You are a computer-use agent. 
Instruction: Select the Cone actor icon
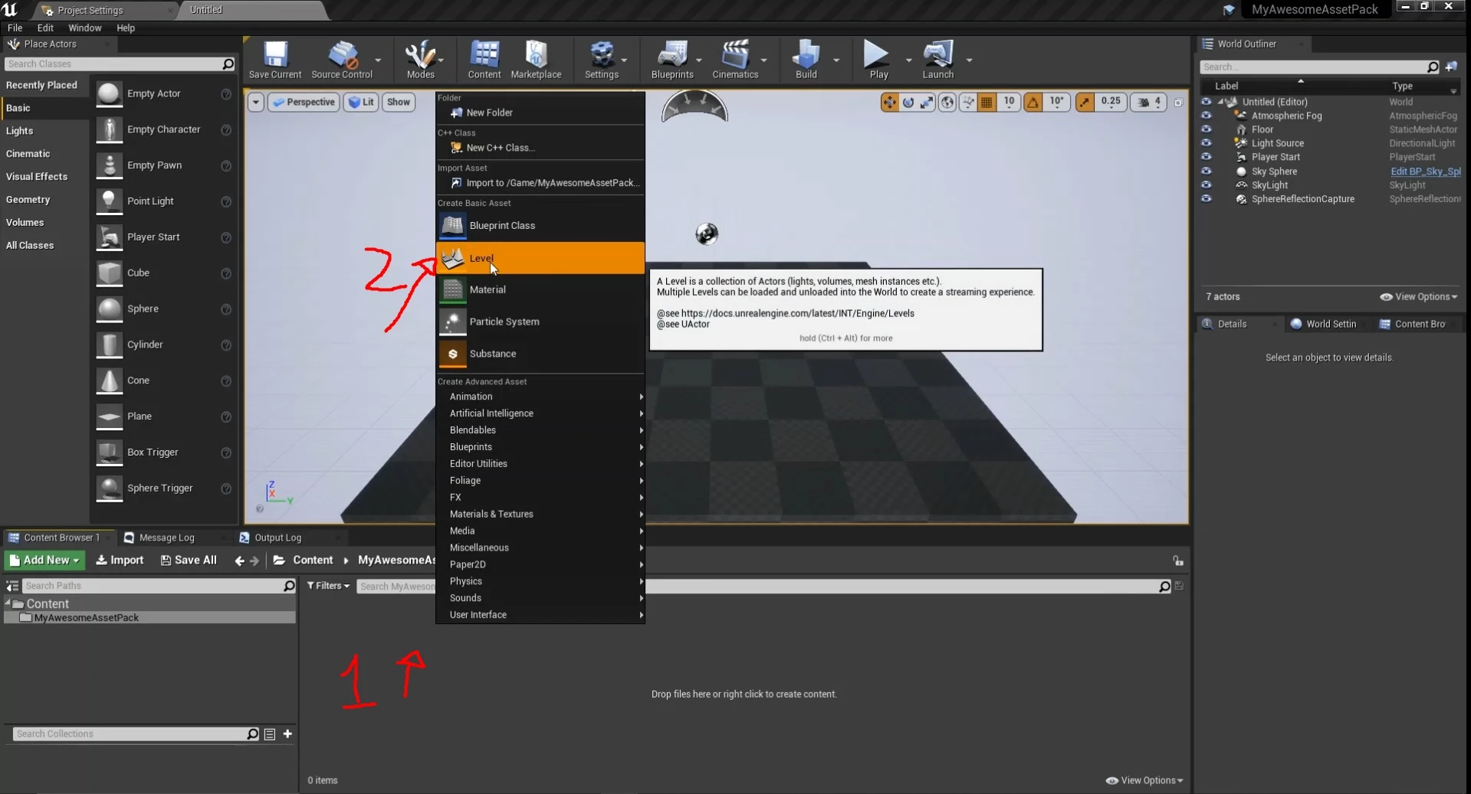tap(109, 381)
